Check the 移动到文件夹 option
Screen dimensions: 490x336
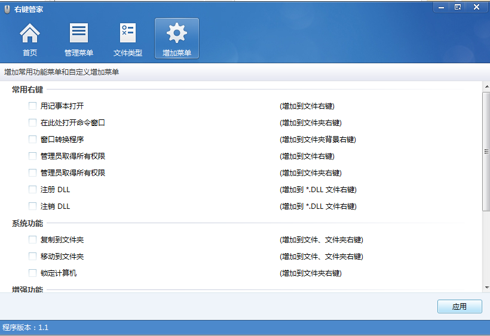[33, 257]
